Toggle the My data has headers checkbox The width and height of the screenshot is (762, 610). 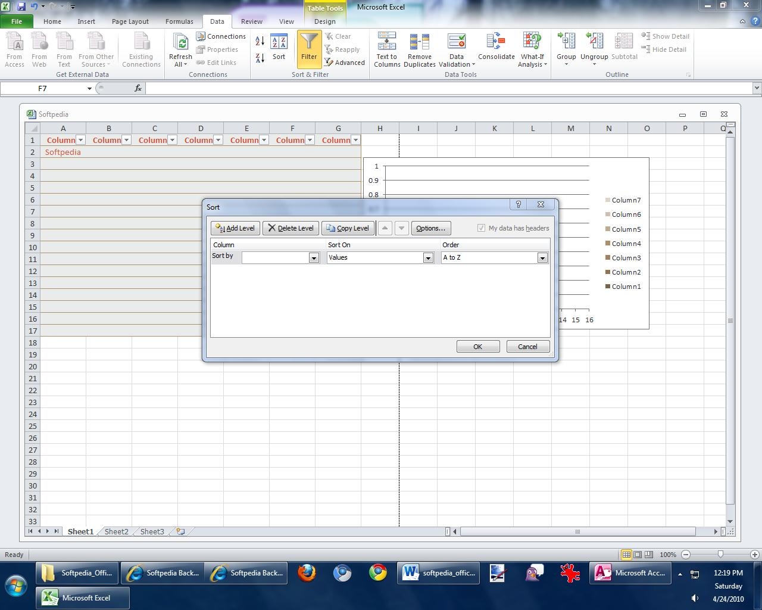pyautogui.click(x=482, y=228)
